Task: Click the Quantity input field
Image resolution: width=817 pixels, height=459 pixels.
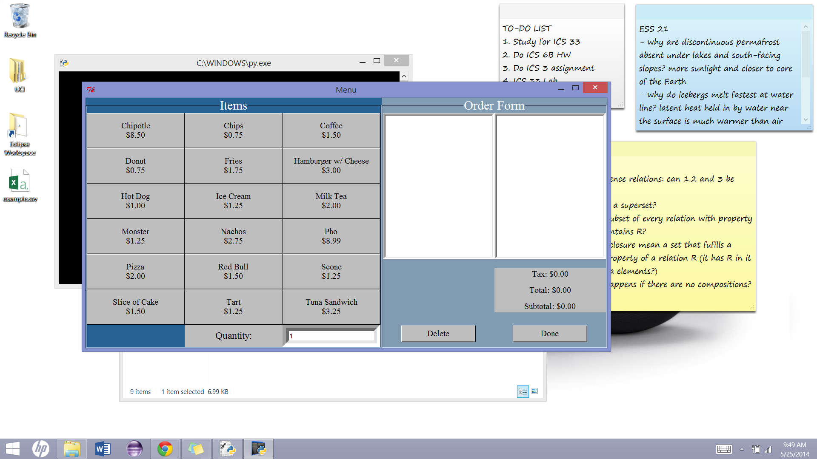Action: (331, 336)
